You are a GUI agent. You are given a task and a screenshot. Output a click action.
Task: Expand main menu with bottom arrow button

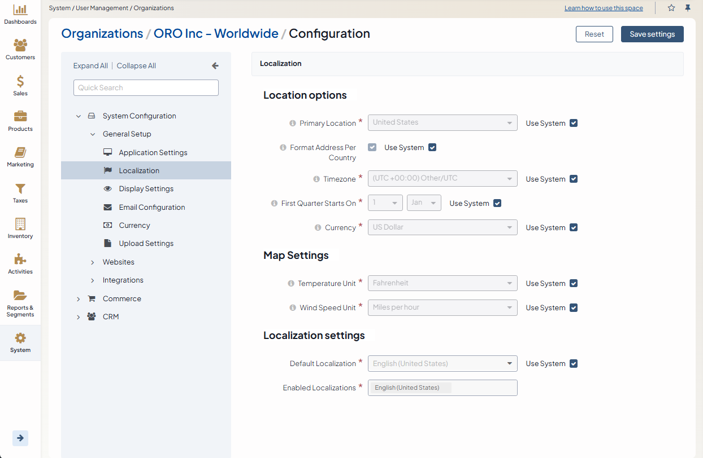(20, 438)
